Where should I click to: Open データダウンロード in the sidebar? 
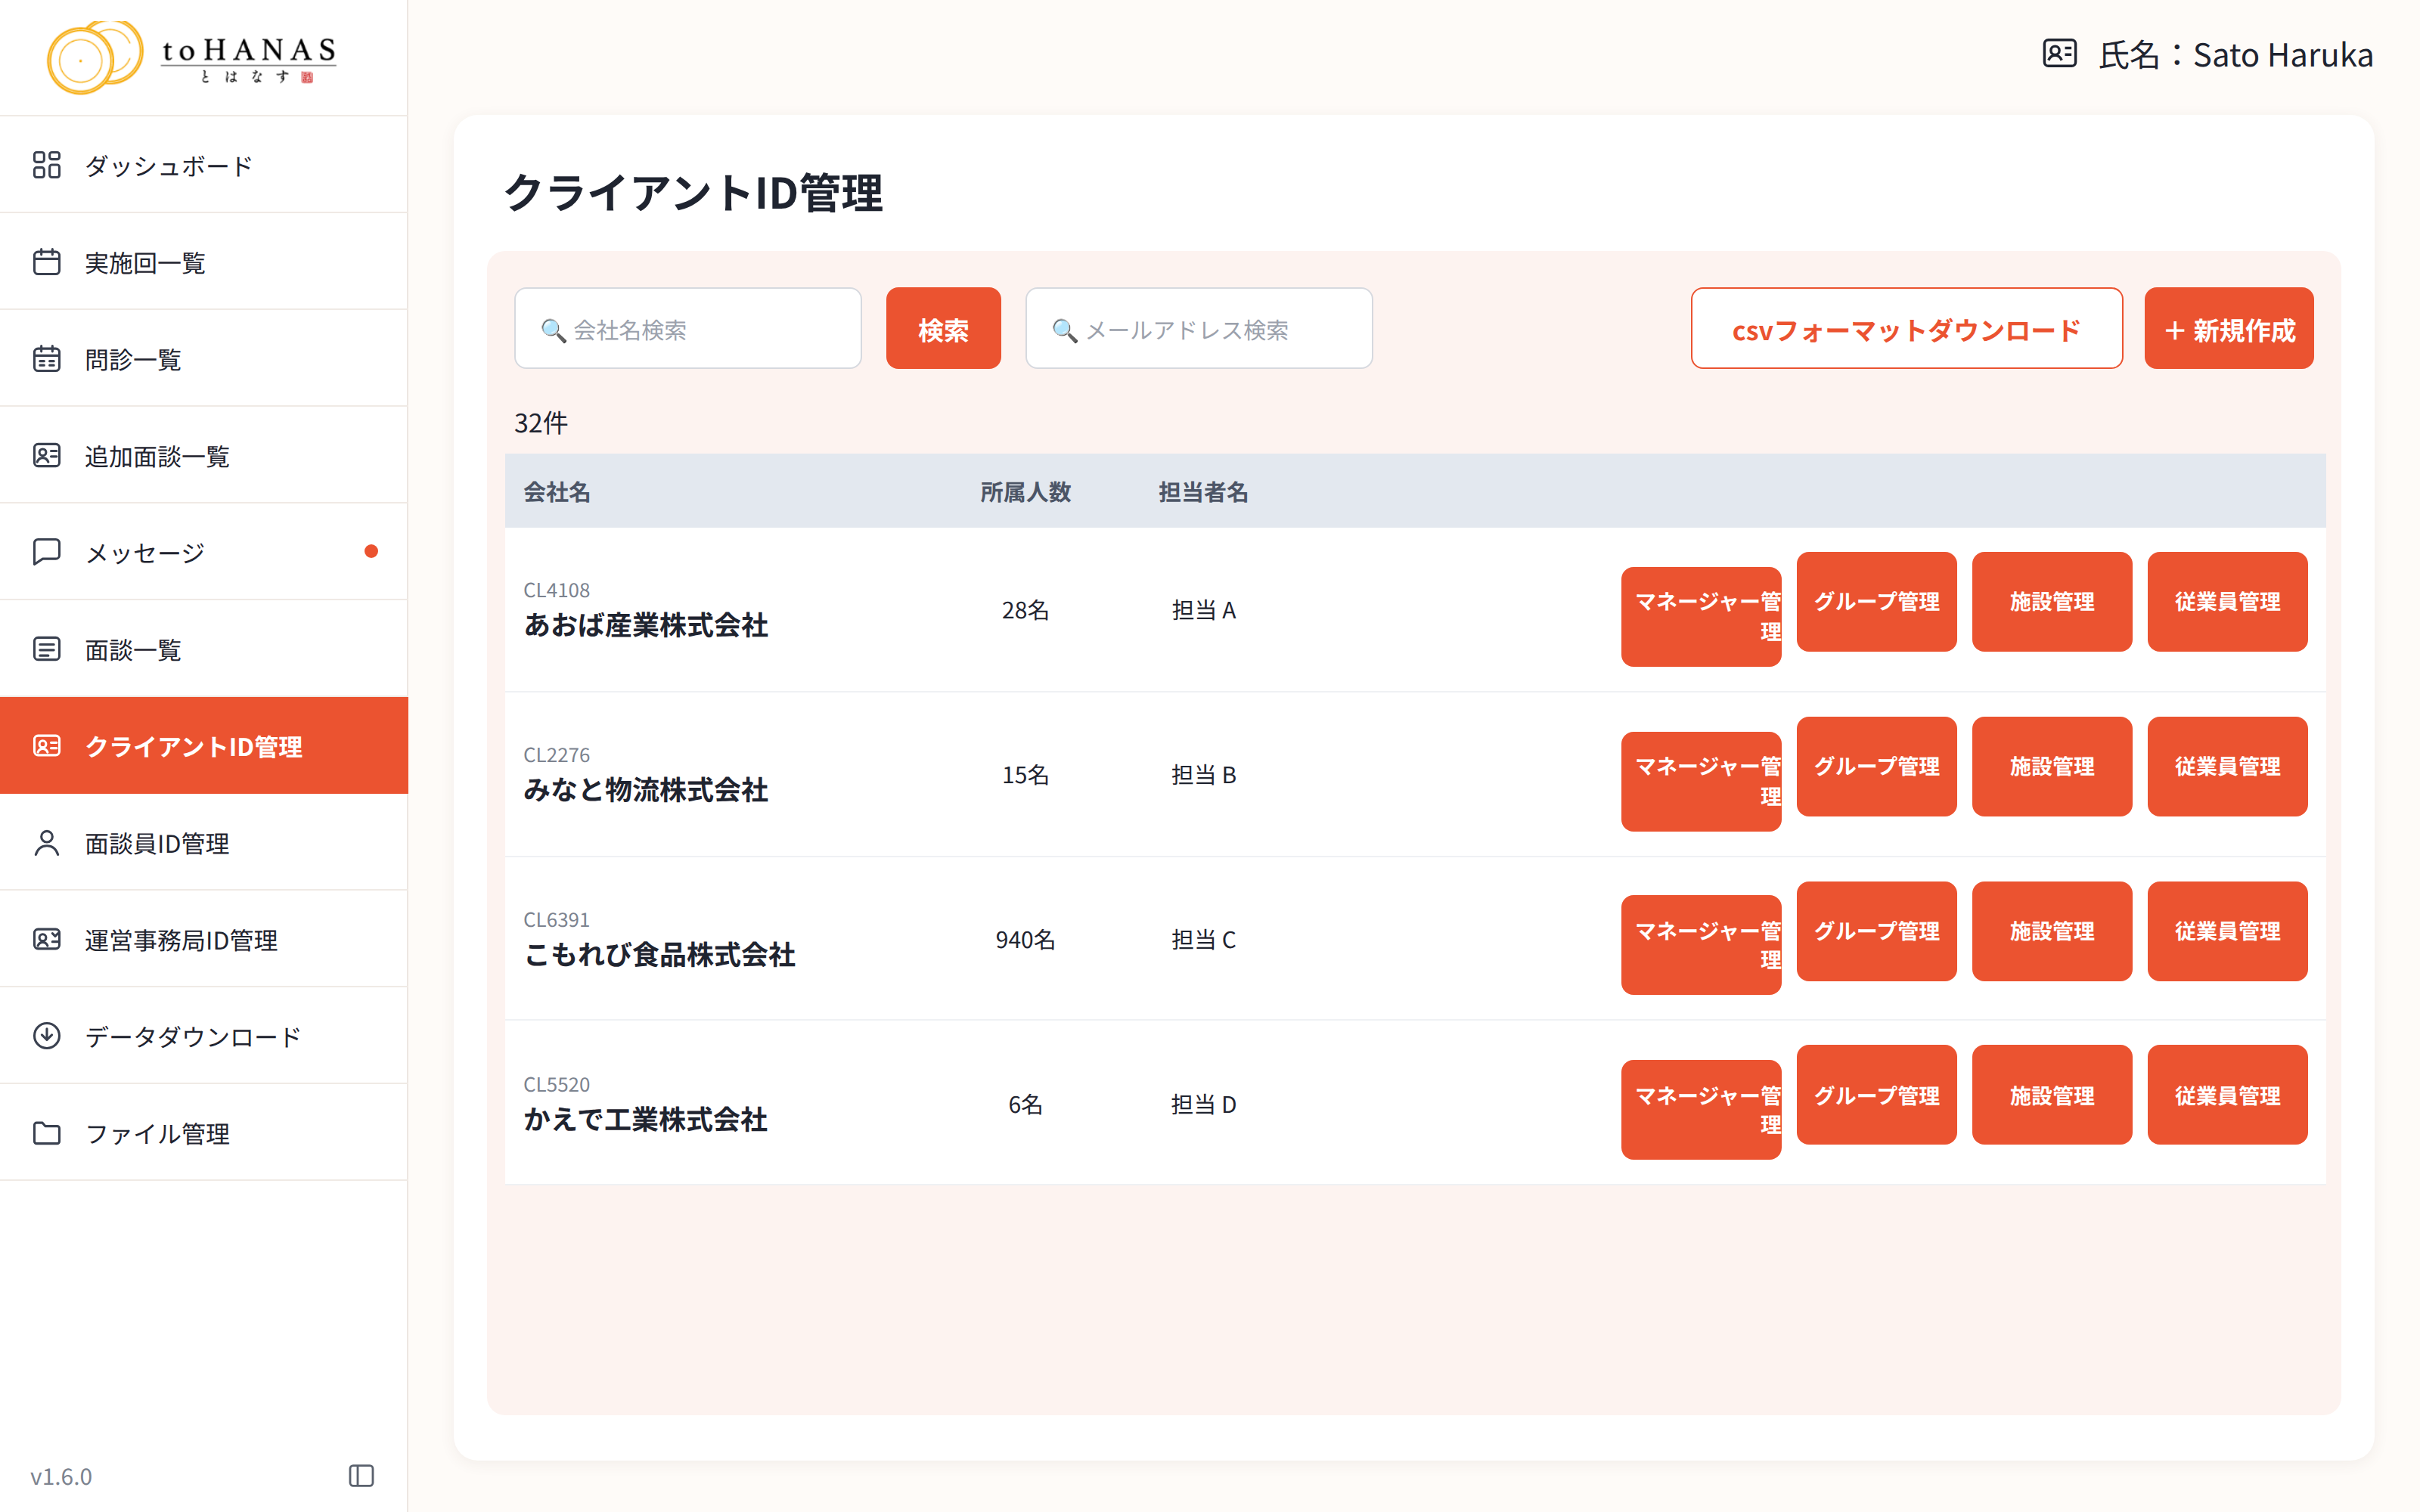point(204,1036)
